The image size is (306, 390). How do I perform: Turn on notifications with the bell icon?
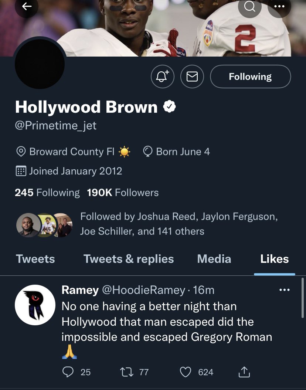click(x=163, y=77)
